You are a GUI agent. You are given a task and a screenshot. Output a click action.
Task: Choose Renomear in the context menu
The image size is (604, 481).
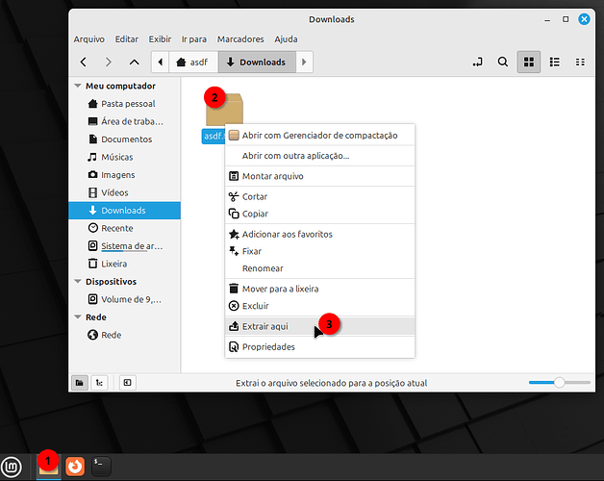pos(319,268)
